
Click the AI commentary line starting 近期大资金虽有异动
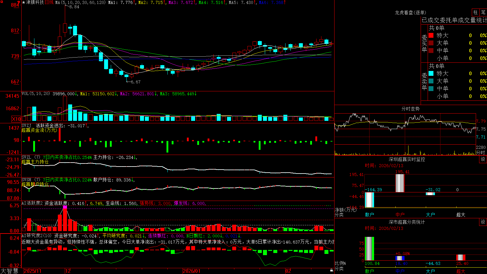[x=178, y=242]
